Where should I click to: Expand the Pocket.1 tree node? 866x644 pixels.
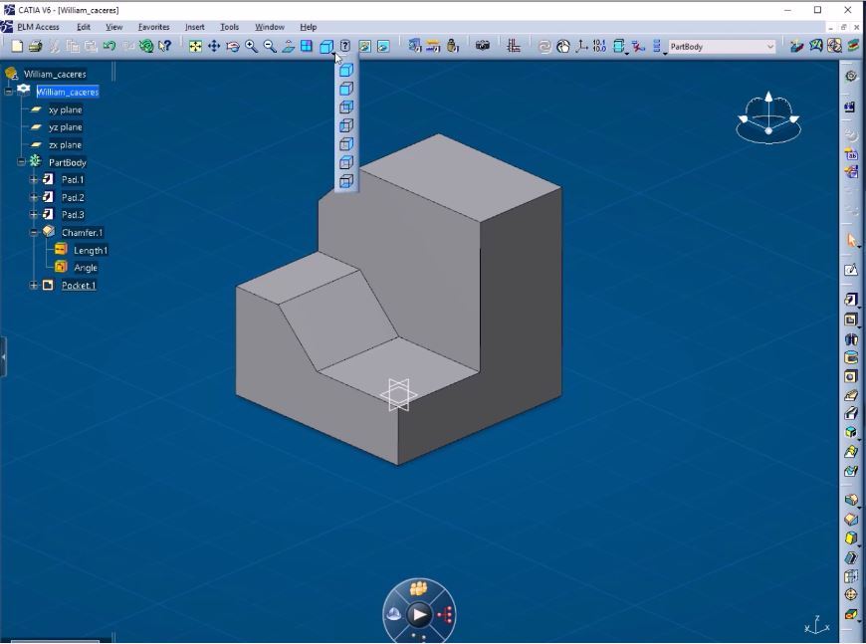(34, 286)
